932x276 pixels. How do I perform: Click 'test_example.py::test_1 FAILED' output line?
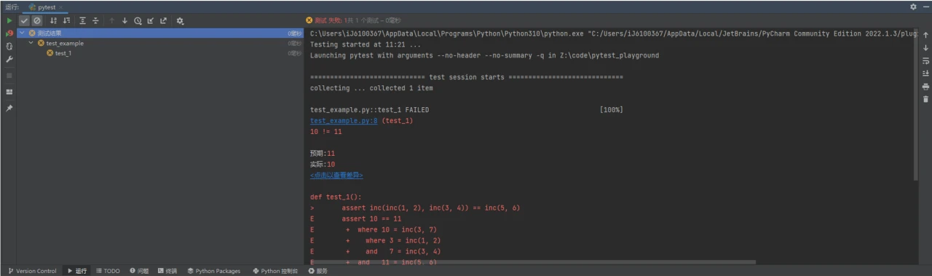[x=370, y=110]
